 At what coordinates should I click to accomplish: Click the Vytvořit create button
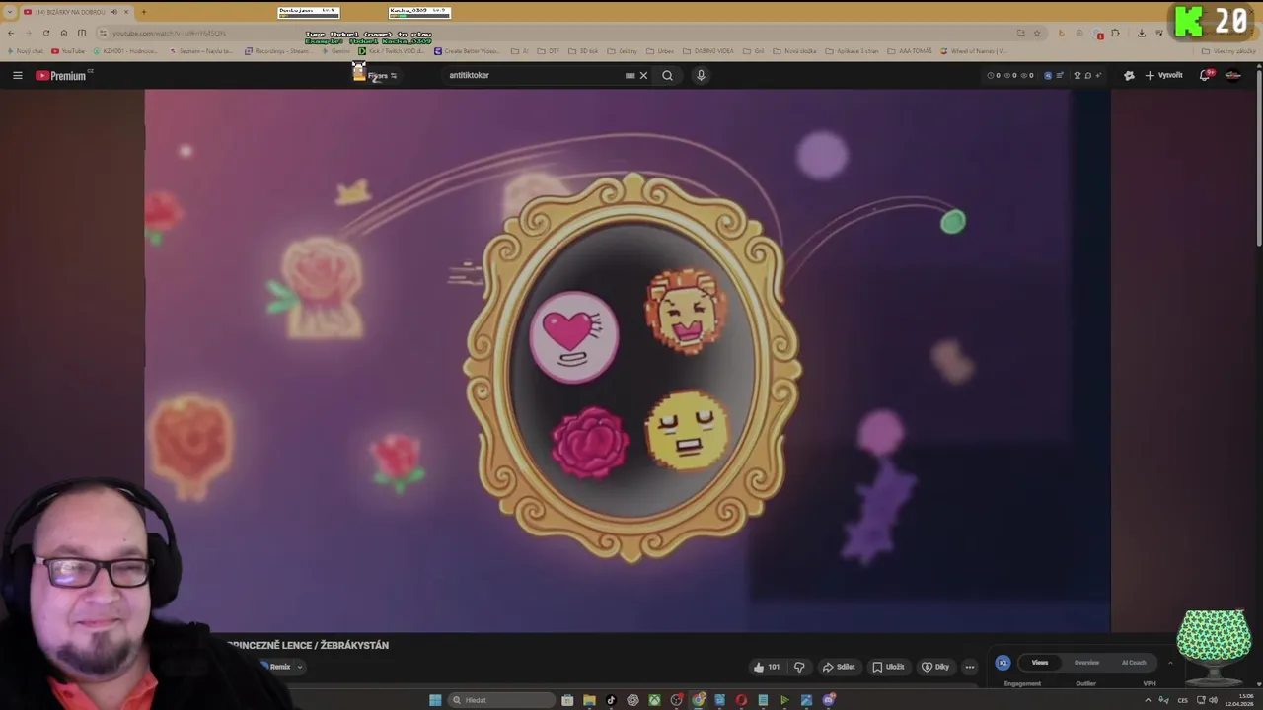(x=1163, y=75)
